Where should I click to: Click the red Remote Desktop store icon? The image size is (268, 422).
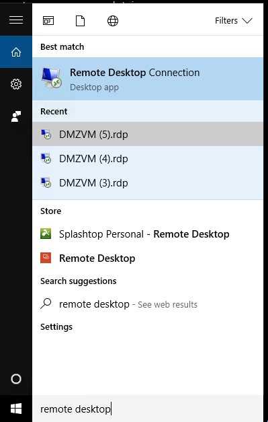(46, 258)
